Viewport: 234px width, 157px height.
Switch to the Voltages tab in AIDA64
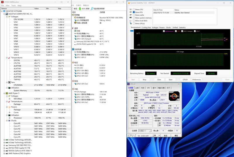point(155,27)
